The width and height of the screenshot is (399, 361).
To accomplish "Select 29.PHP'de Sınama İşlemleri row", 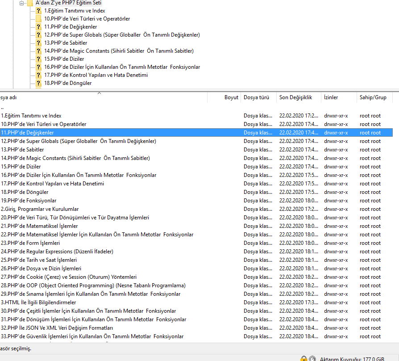I will tap(196, 294).
